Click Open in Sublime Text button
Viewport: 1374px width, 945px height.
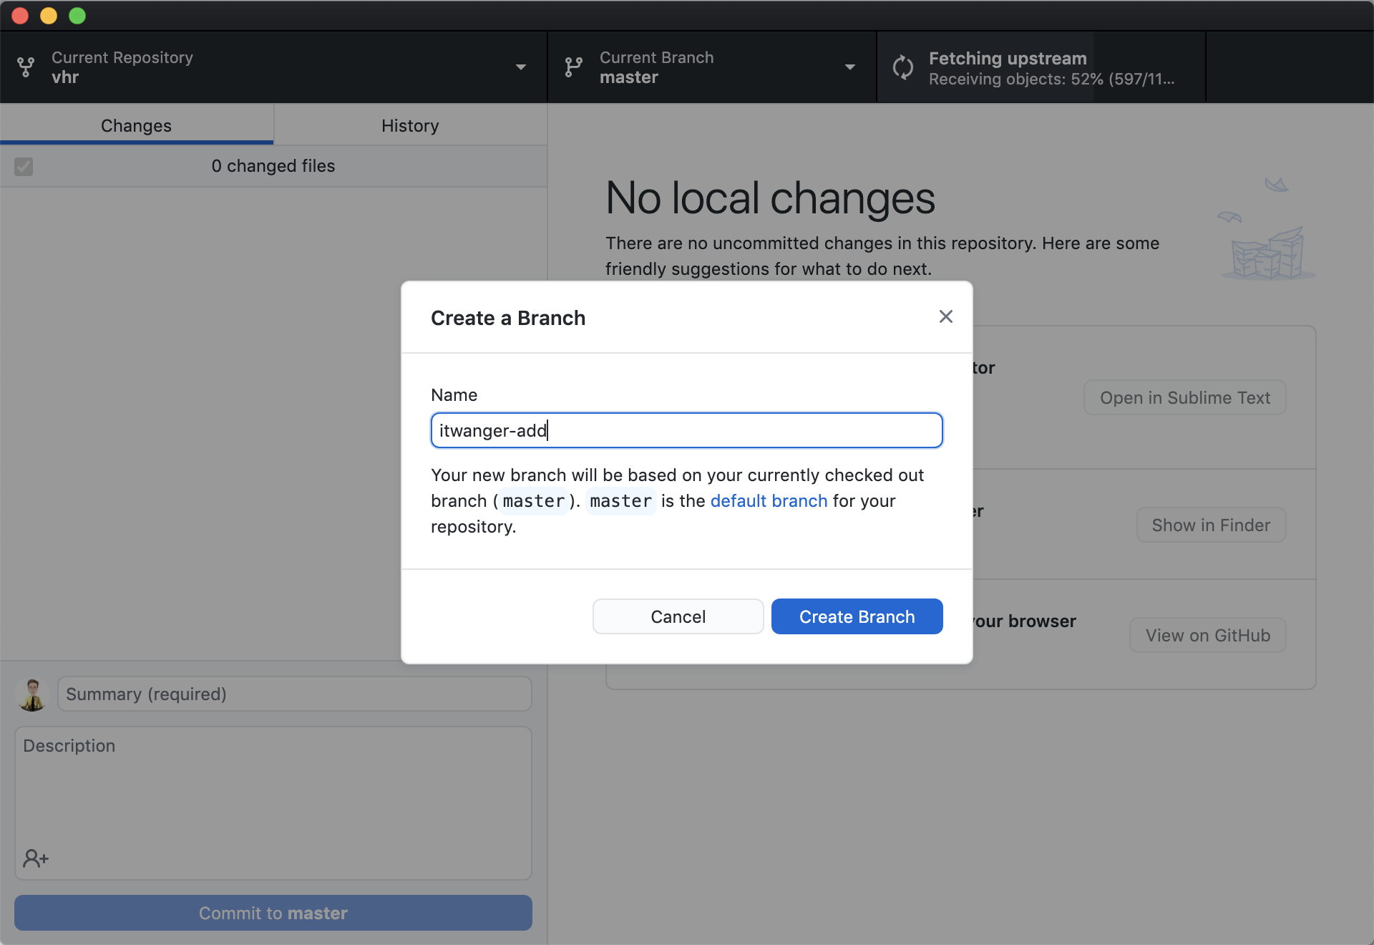click(x=1184, y=398)
